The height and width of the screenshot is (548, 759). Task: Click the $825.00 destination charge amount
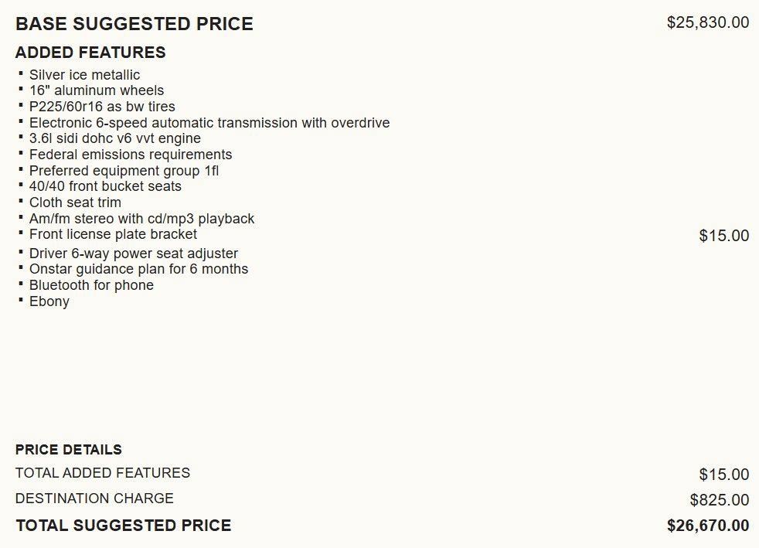[720, 499]
